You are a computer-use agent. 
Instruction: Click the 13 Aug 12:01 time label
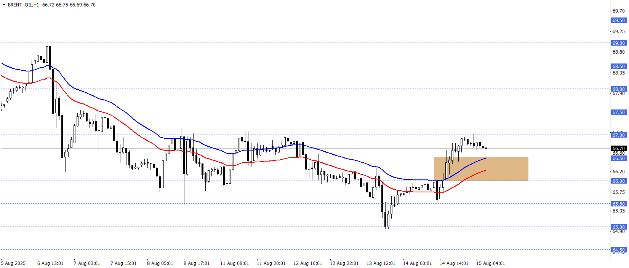click(x=381, y=263)
